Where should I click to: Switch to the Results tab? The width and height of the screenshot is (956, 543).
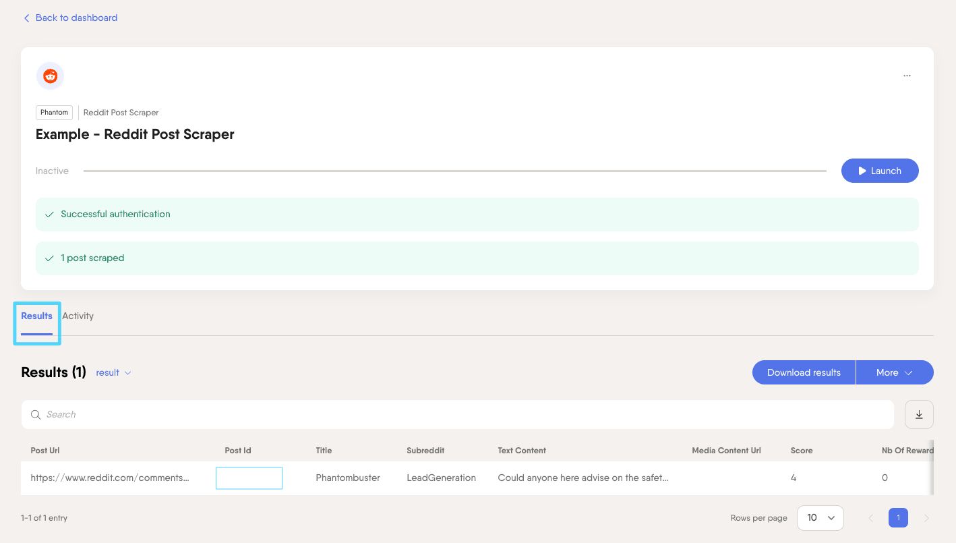coord(36,316)
